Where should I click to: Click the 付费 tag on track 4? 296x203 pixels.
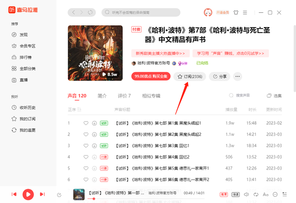(x=104, y=157)
